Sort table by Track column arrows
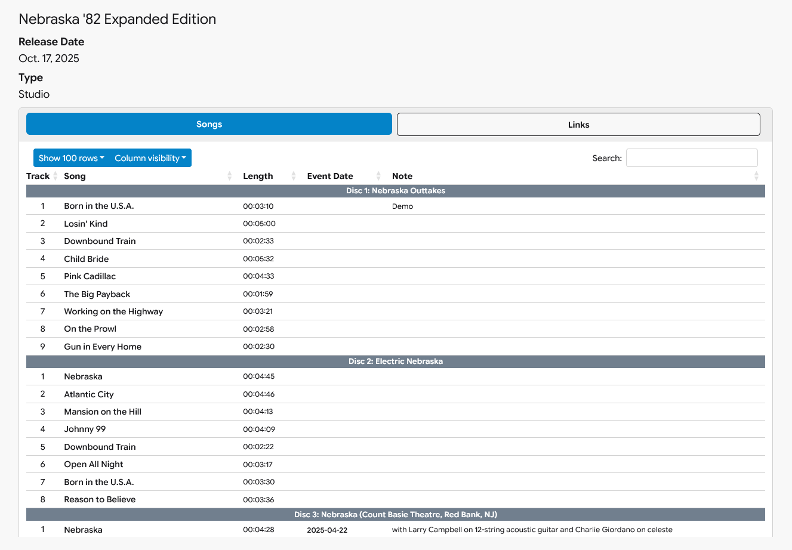792x550 pixels. coord(56,176)
